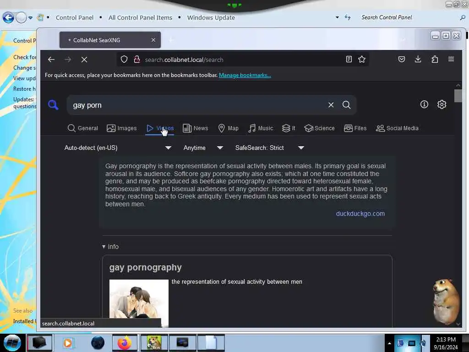Click the taskbar clock showing 2:13 PM
This screenshot has height=352, width=469.
click(446, 343)
